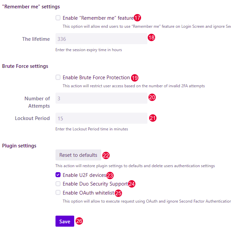231x228 pixels.
Task: Select the Lockout Period input box
Action: point(101,118)
